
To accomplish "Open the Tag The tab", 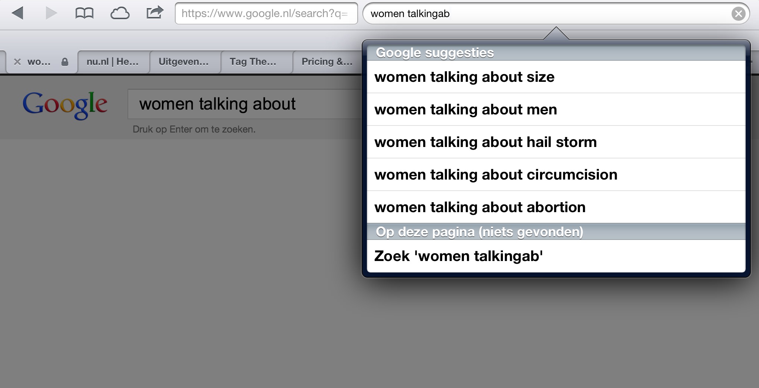I will (253, 62).
